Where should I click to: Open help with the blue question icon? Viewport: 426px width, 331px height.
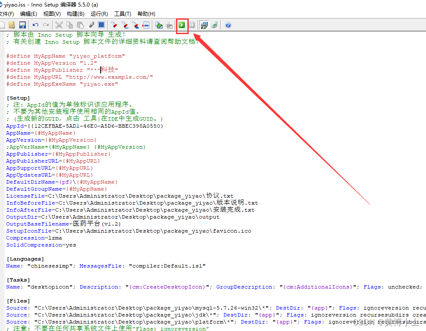228,25
